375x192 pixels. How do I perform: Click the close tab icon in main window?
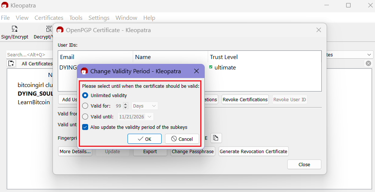368,63
